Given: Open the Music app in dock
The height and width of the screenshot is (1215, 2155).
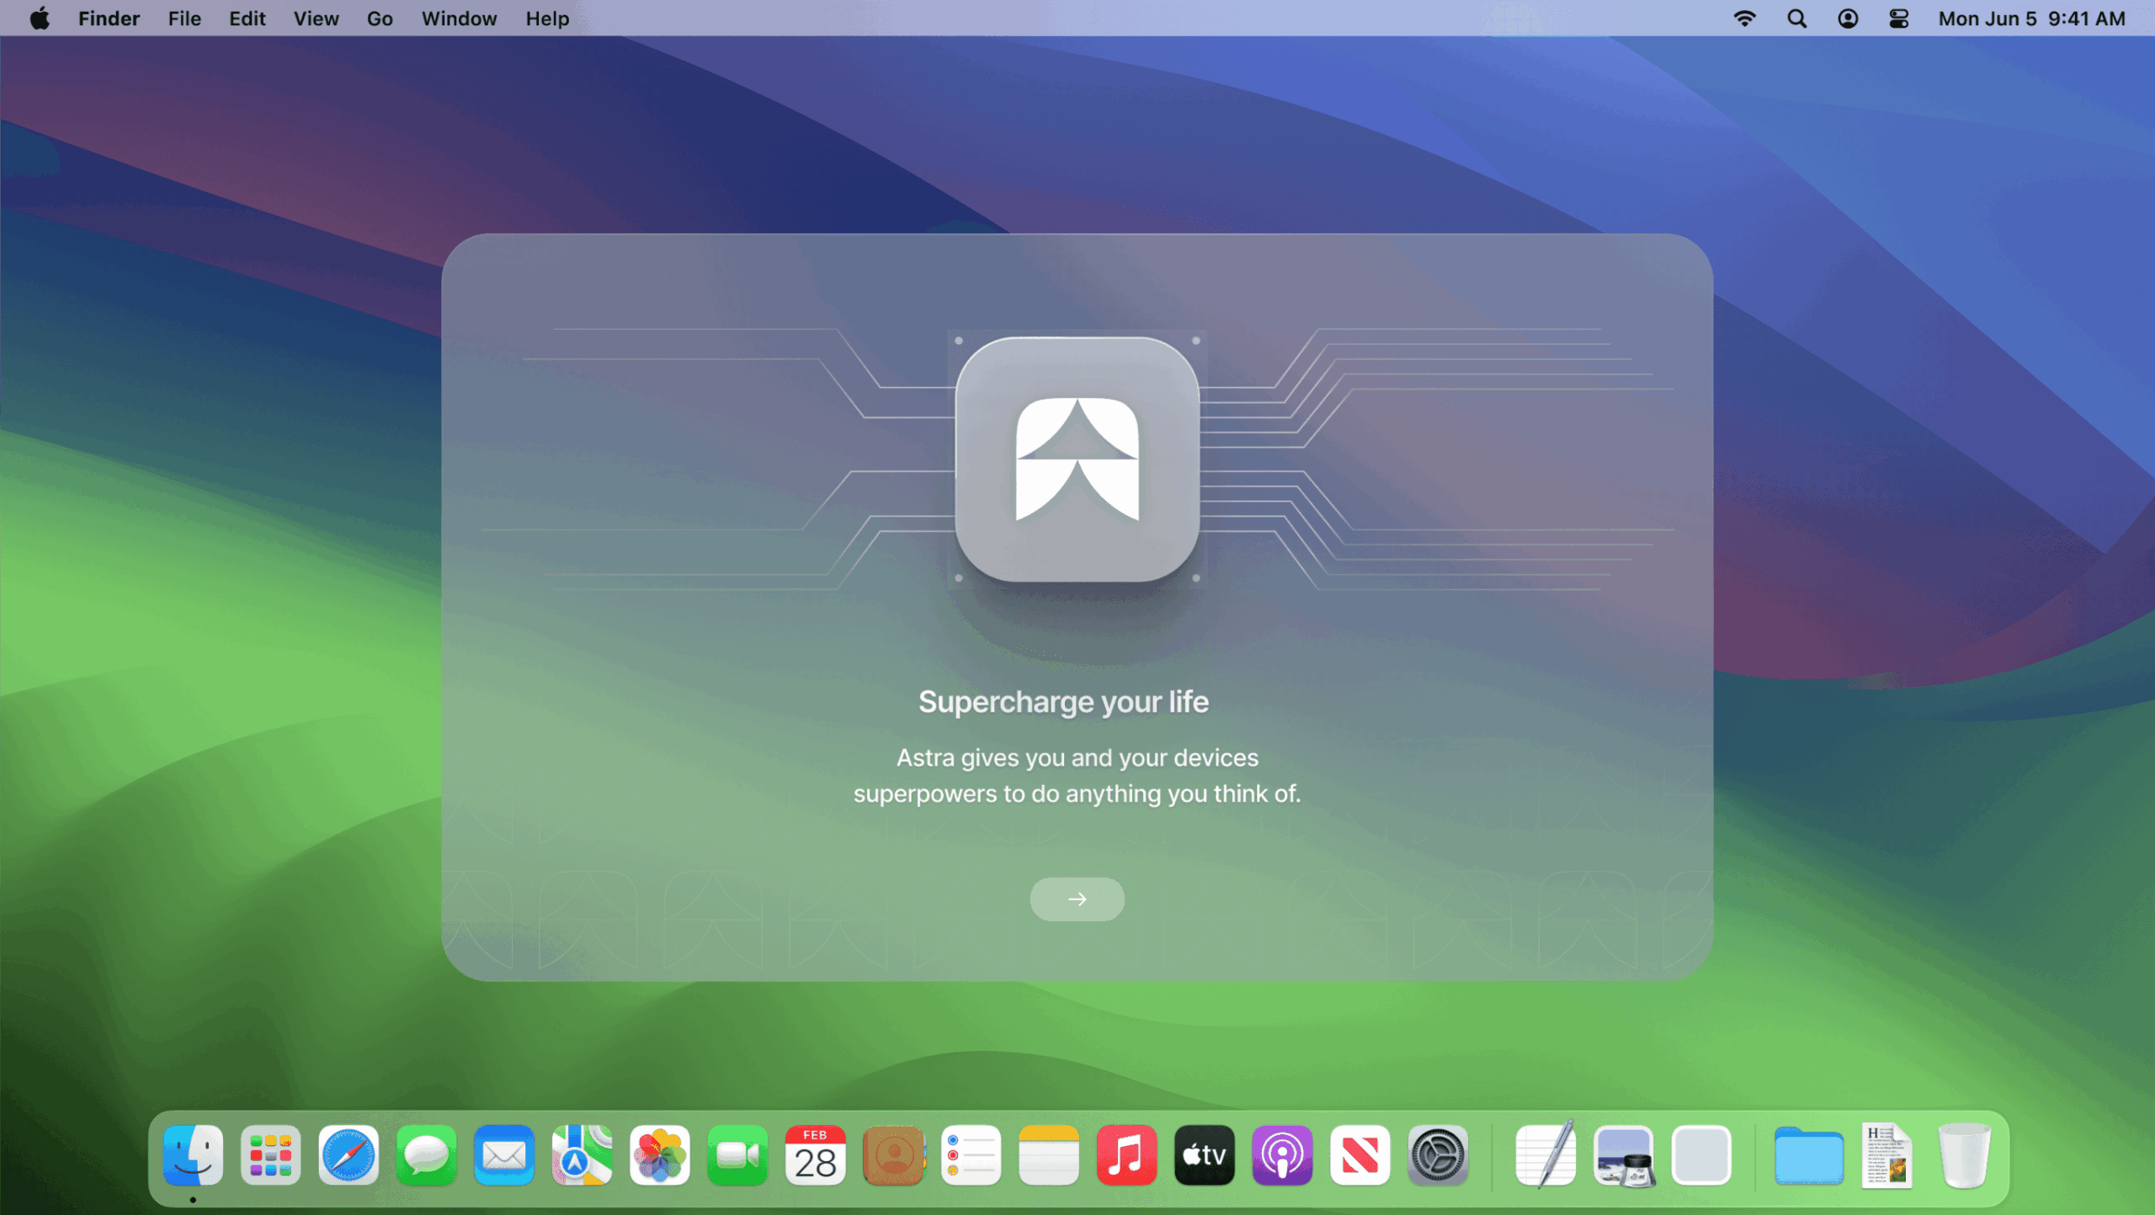Looking at the screenshot, I should coord(1126,1155).
